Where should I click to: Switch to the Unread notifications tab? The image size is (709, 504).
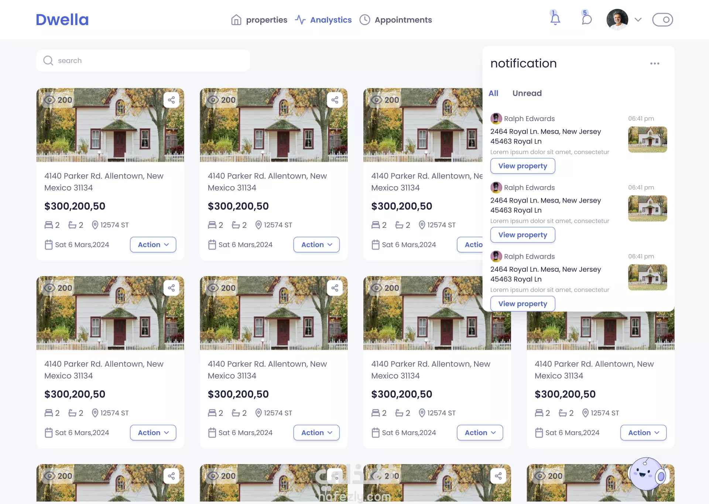tap(527, 93)
